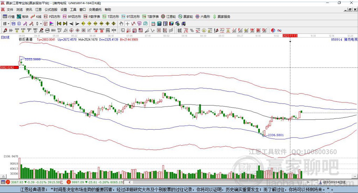Open the period dropdown arrow beside 日

pyautogui.click(x=9, y=24)
